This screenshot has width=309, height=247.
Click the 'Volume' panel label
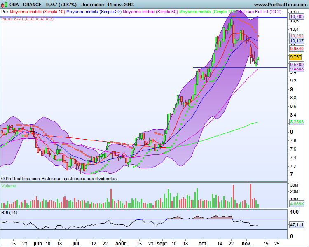(x=9, y=186)
